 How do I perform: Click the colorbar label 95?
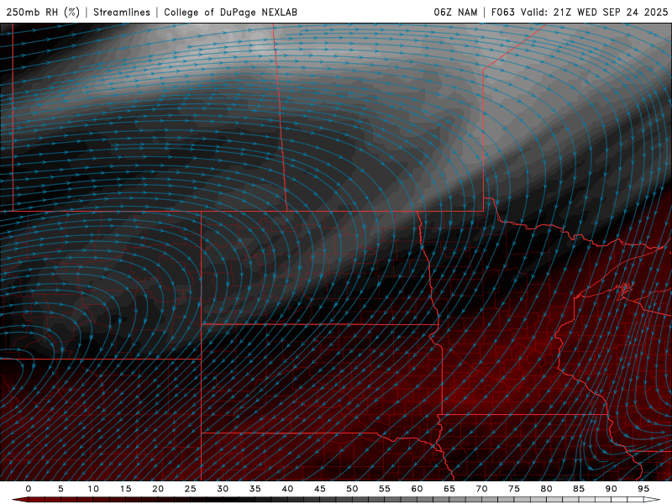coord(643,489)
